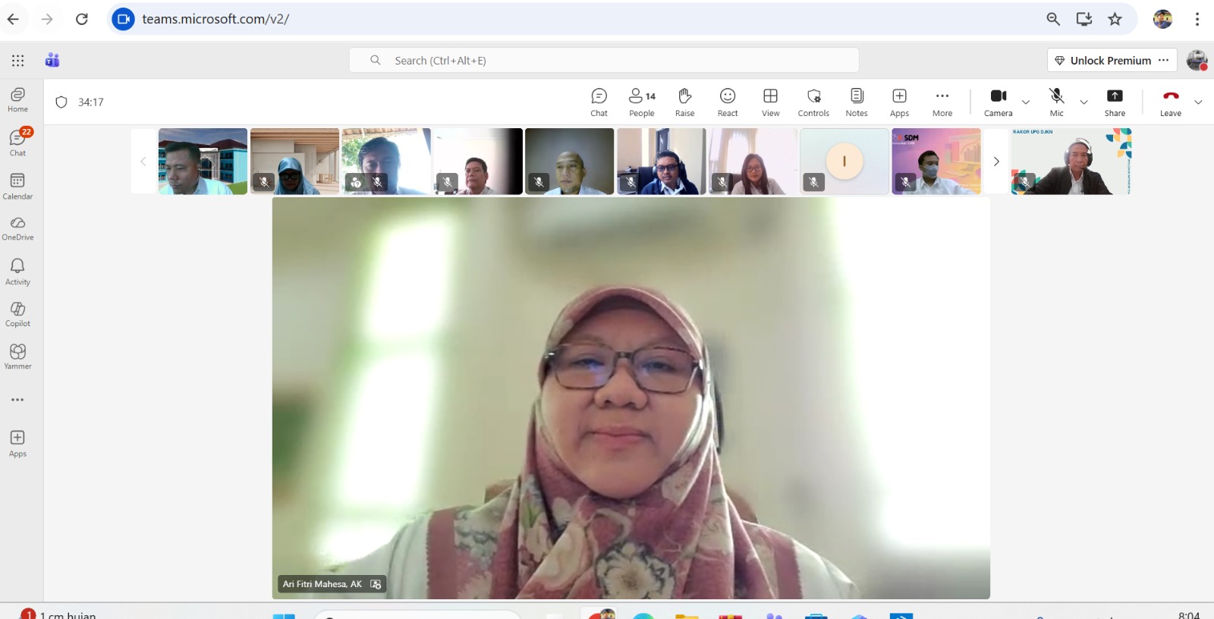This screenshot has height=619, width=1214.
Task: Expand the mic options arrow
Action: (x=1083, y=102)
